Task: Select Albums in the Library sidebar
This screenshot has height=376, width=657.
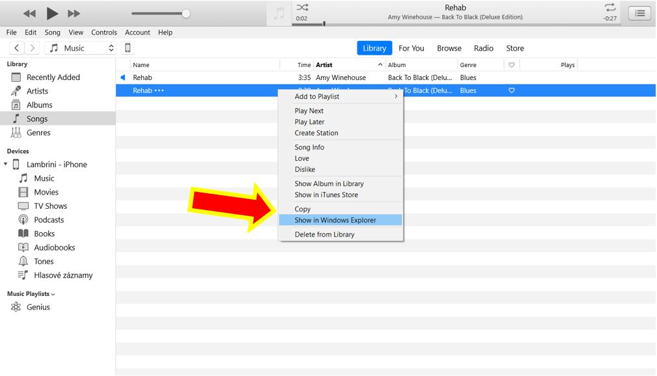Action: 58,105
